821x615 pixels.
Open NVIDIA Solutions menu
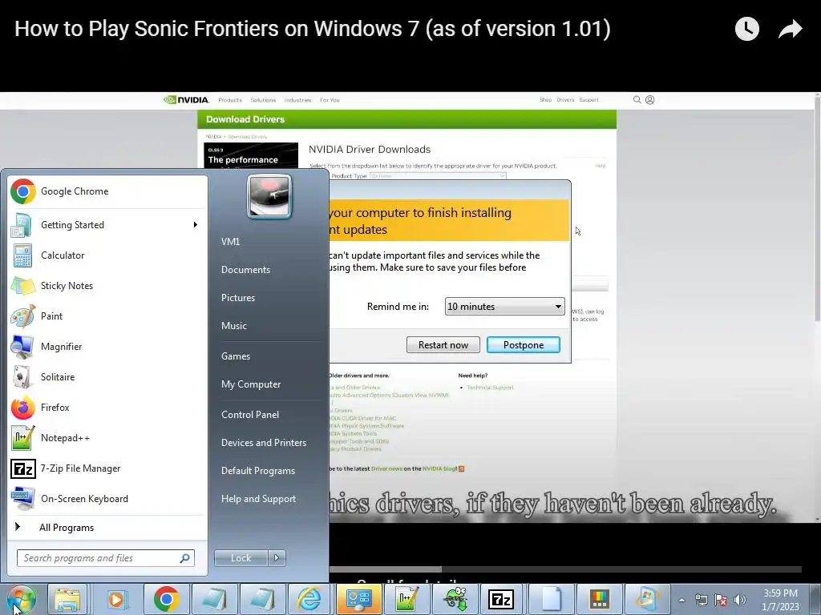point(263,100)
